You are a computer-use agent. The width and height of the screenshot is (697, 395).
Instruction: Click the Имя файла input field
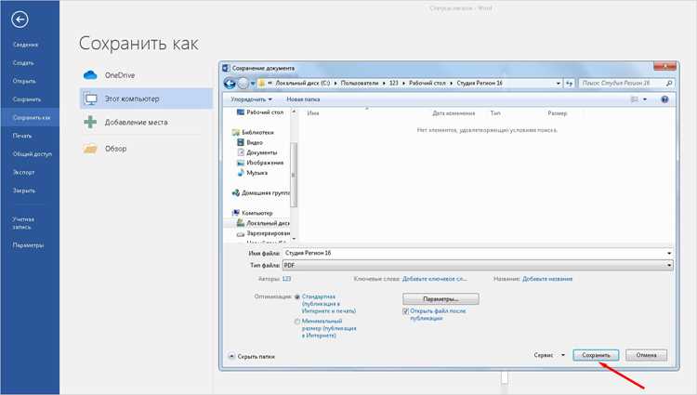[x=478, y=253]
